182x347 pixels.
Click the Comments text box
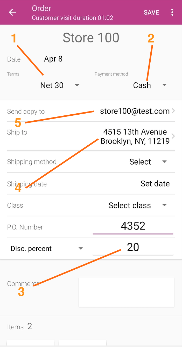pos(126,292)
